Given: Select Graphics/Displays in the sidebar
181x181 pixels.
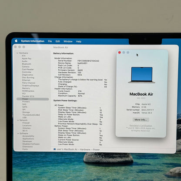Looking at the screenshot, I should [x=30, y=86].
